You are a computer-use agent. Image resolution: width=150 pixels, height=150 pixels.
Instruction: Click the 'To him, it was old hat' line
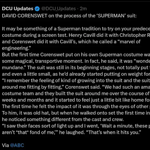click(x=76, y=113)
